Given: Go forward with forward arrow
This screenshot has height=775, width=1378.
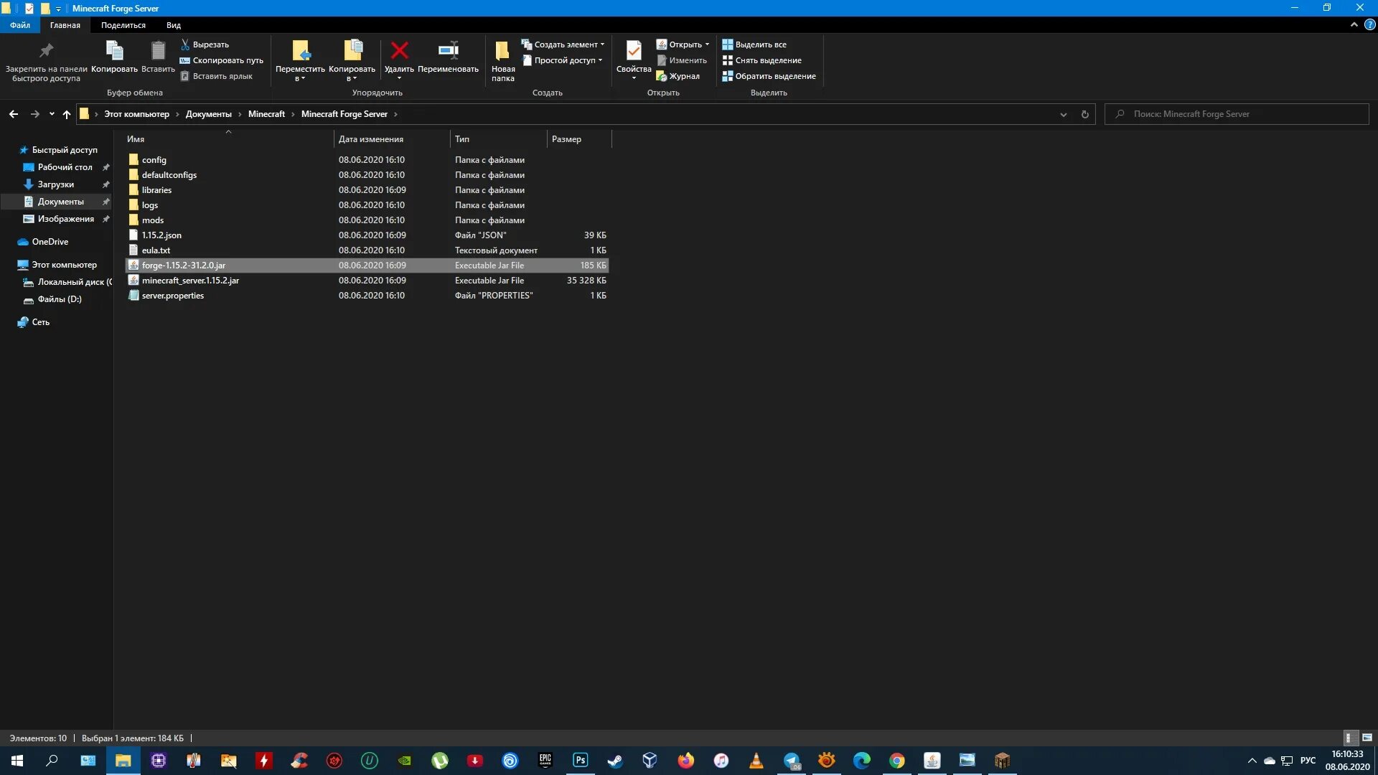Looking at the screenshot, I should [34, 114].
